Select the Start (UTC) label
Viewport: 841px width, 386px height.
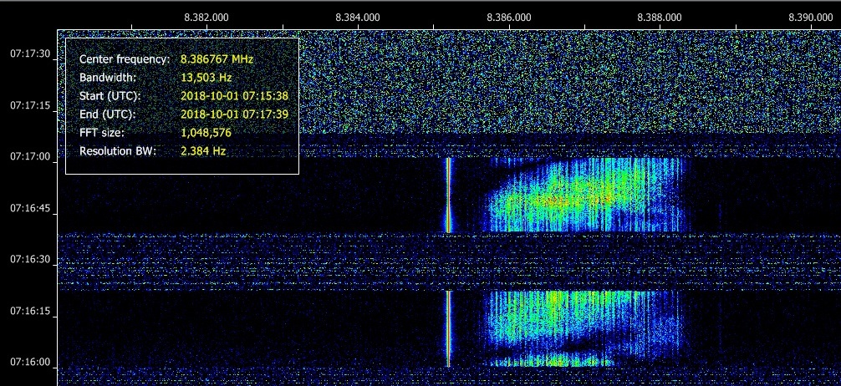(110, 96)
